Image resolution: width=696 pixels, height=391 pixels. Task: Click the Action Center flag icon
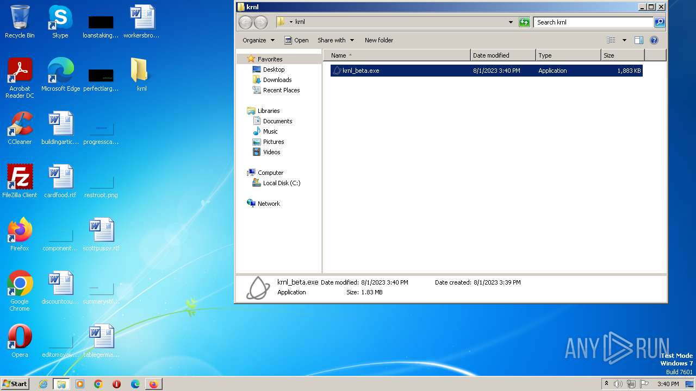[644, 384]
